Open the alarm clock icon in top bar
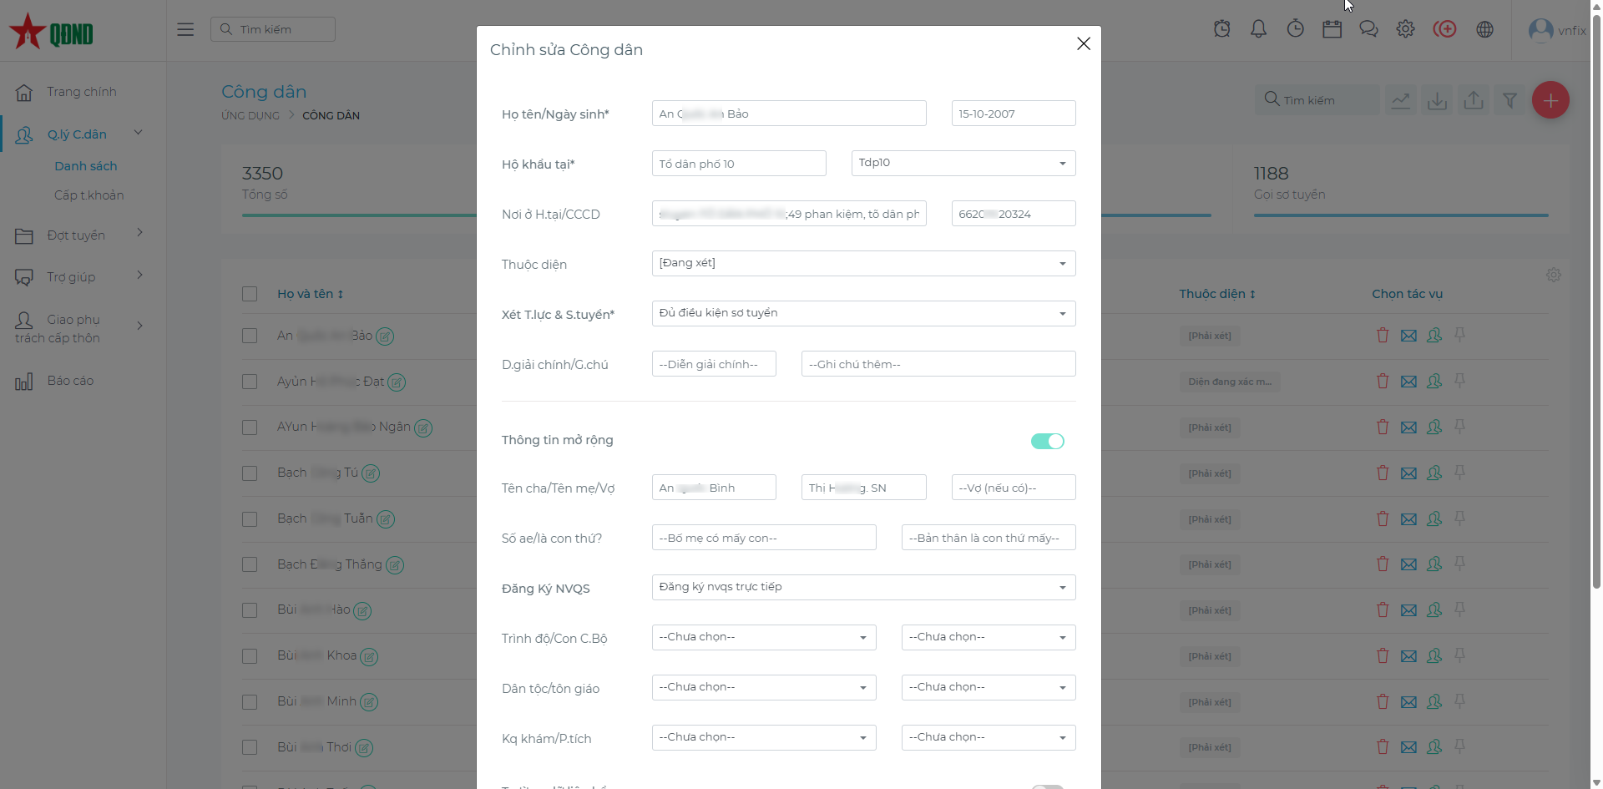1603x789 pixels. (1221, 29)
